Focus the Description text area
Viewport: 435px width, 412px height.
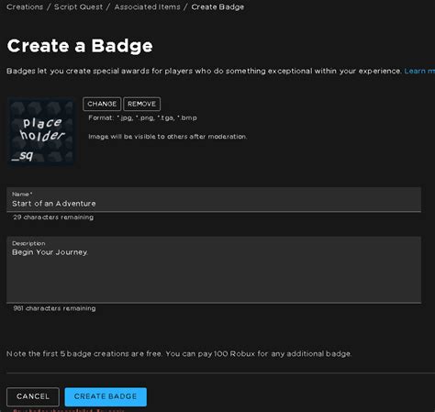214,270
